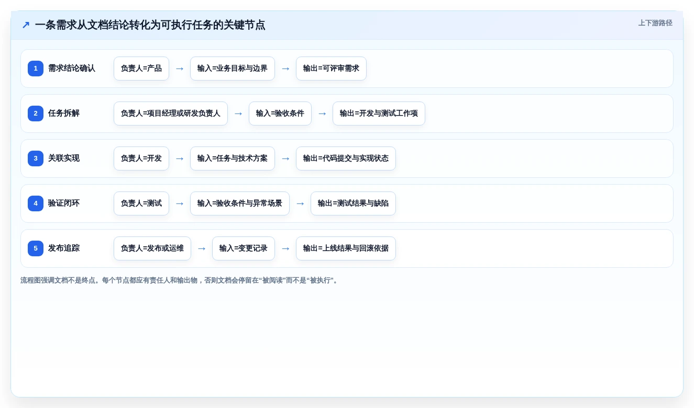Click the arrow after 输入=任务与技术方案

coord(285,158)
